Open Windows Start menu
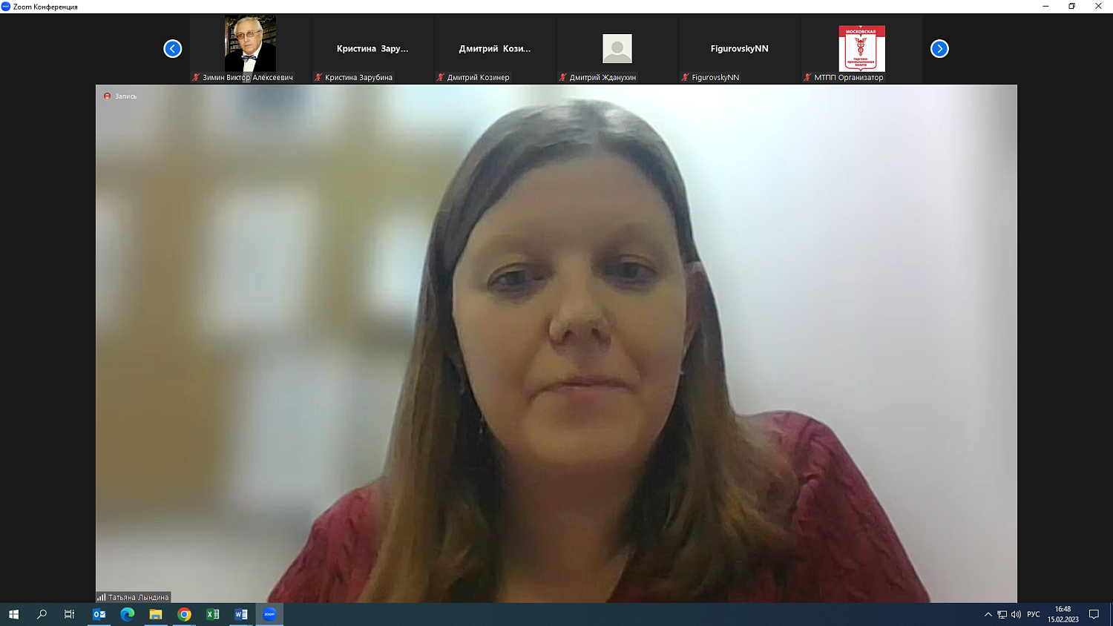Screen dimensions: 1113x626 13,614
